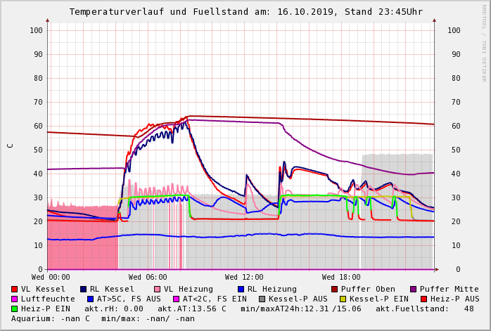Screen dimensions: 491x331
Task: Click the blue RL Heizung legend swatch
Action: coord(241,289)
